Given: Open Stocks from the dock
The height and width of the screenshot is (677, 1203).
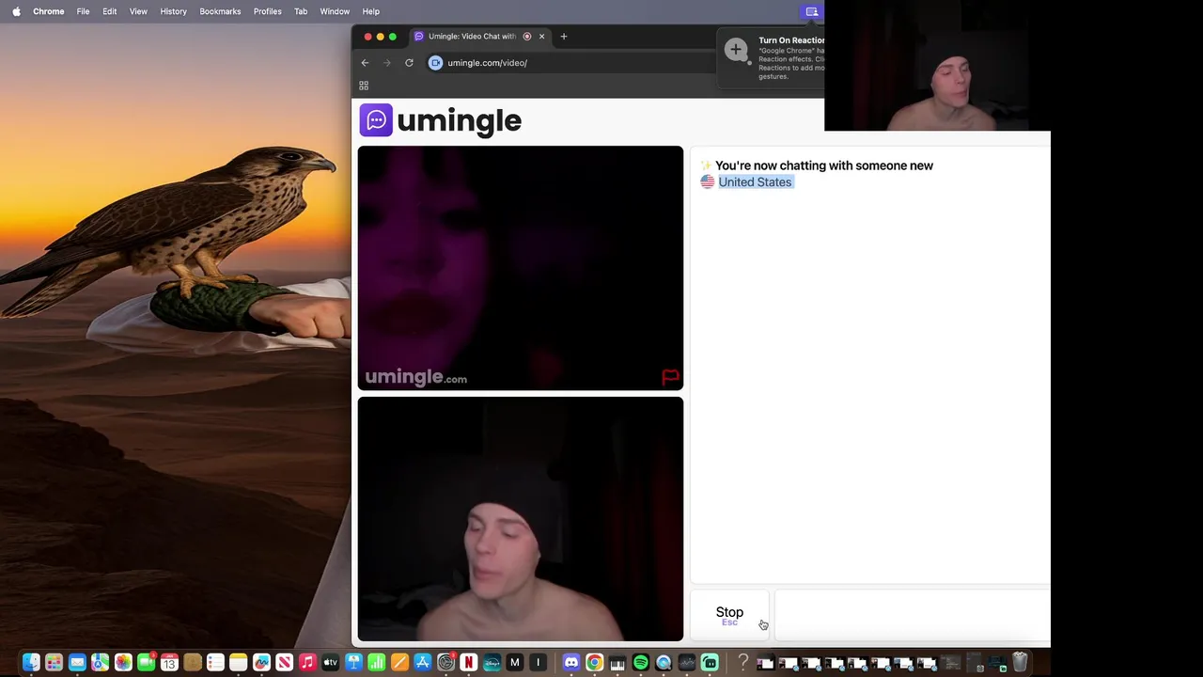Looking at the screenshot, I should click(x=686, y=663).
